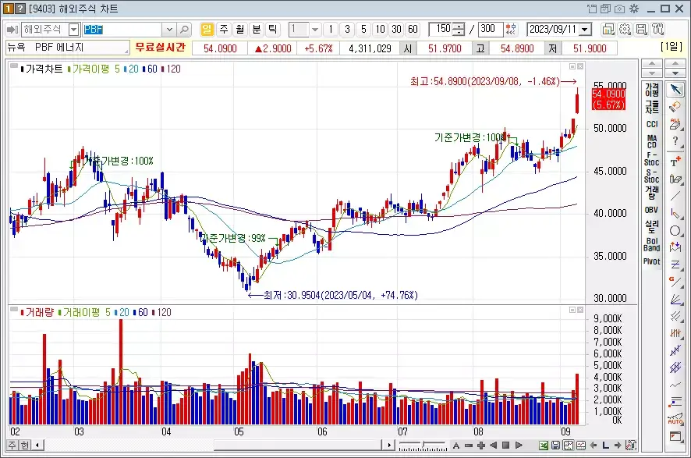Select the CCI indicator
This screenshot has height=458, width=691.
point(652,124)
